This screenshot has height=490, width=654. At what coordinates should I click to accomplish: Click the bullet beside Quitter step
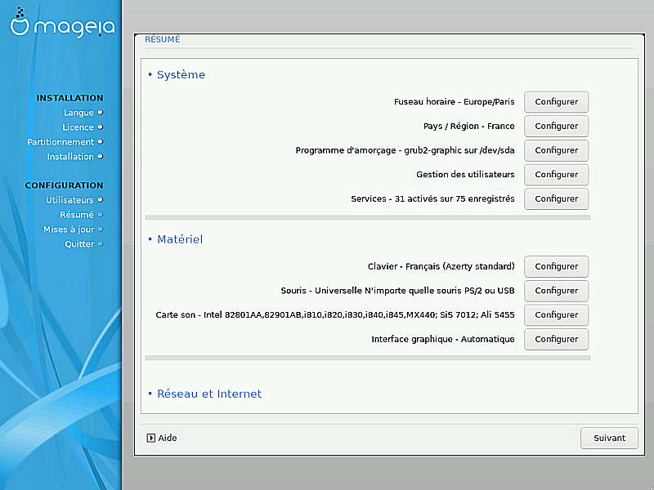[x=101, y=244]
